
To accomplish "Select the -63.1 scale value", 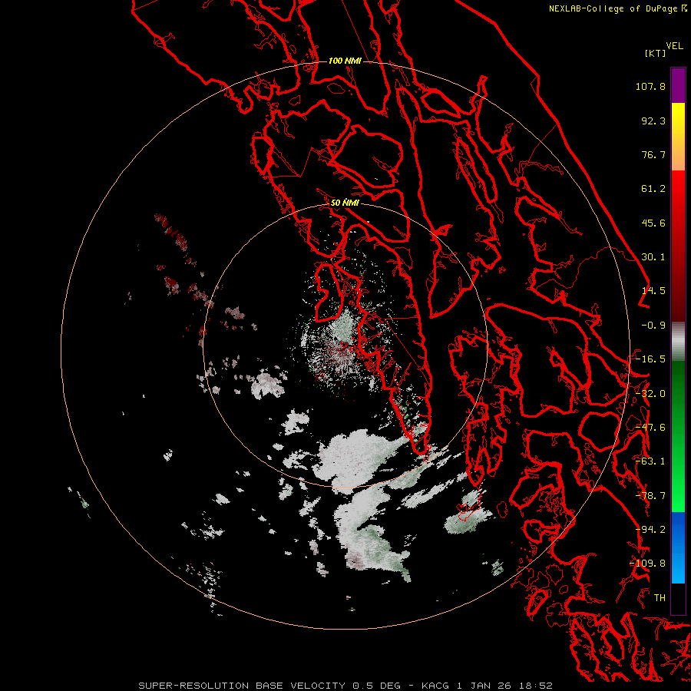I will pos(650,461).
